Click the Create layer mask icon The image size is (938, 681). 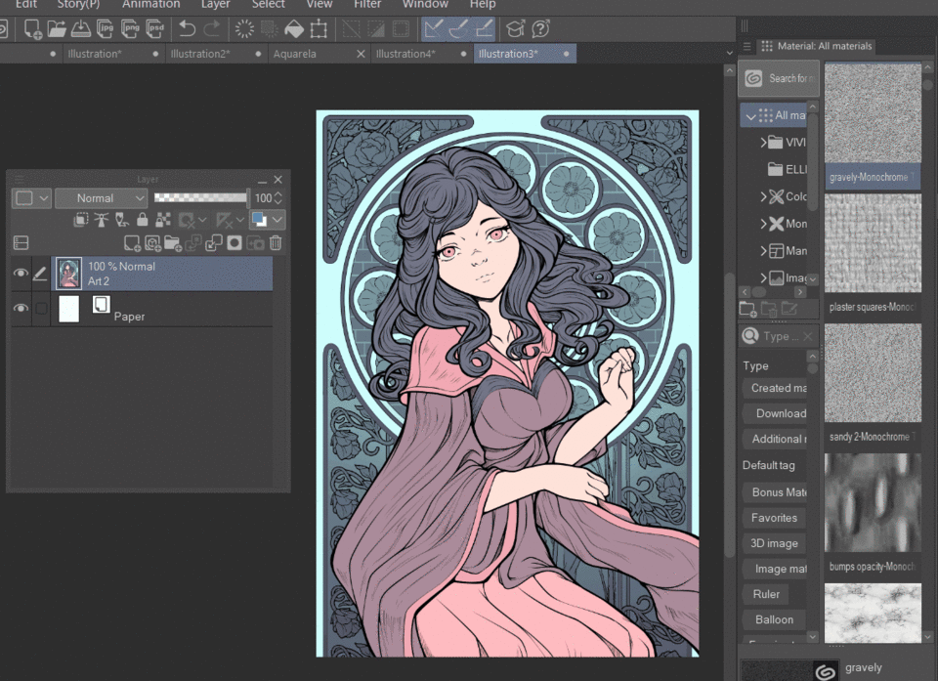(234, 242)
